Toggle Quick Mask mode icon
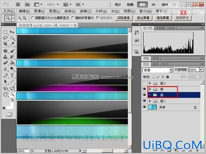This screenshot has height=154, width=206. tap(9, 114)
